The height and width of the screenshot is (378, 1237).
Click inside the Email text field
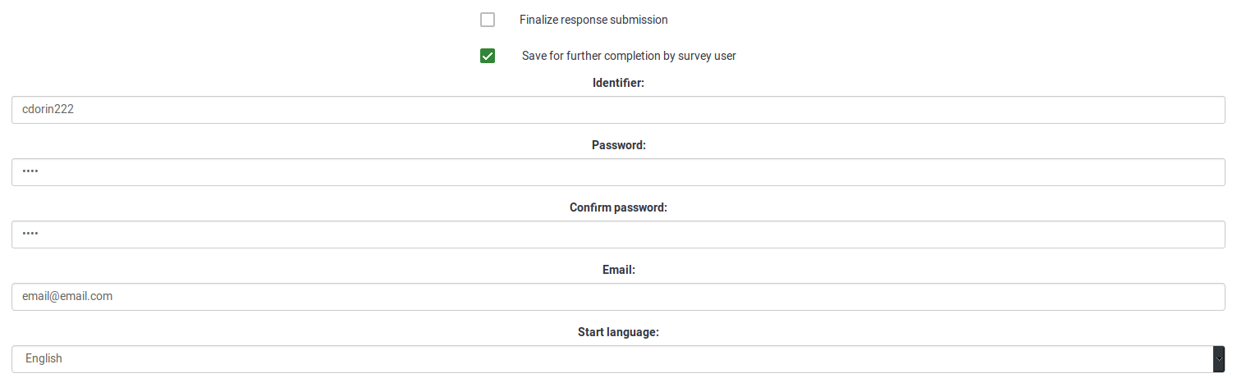pos(618,297)
